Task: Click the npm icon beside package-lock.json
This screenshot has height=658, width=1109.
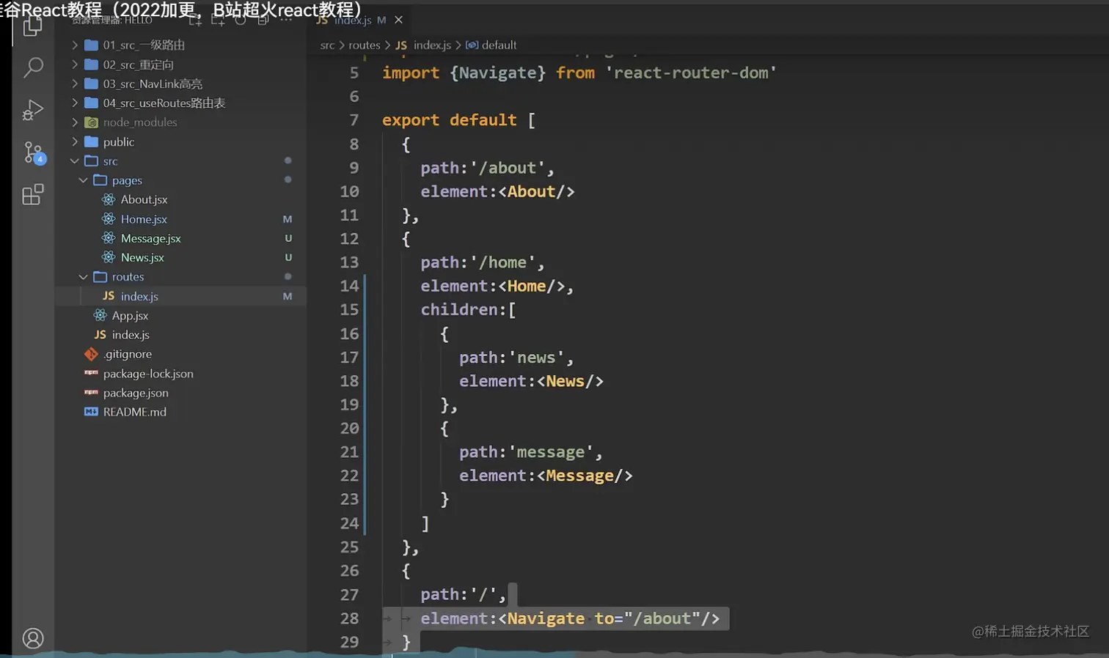Action: [91, 373]
